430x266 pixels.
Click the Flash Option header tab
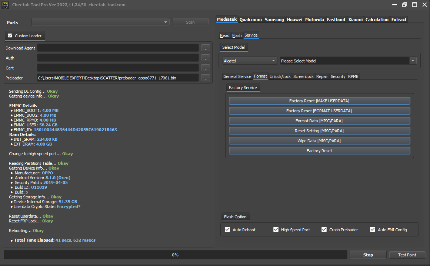coord(235,217)
